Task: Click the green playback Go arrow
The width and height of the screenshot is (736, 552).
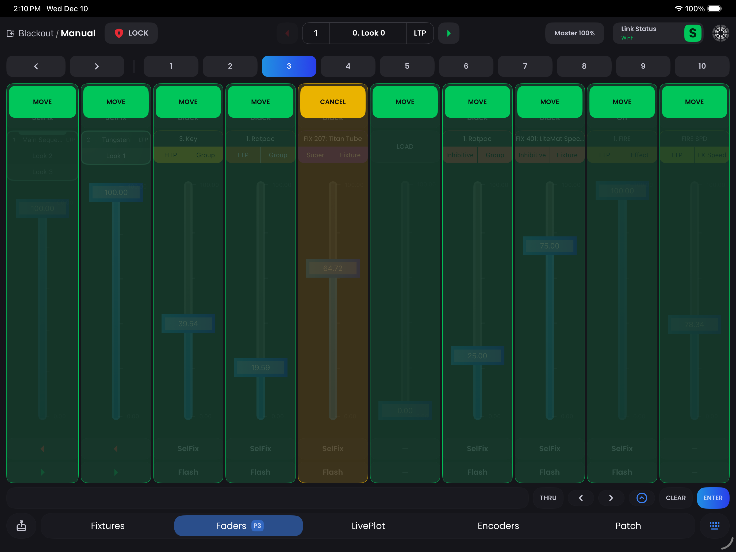Action: (448, 33)
